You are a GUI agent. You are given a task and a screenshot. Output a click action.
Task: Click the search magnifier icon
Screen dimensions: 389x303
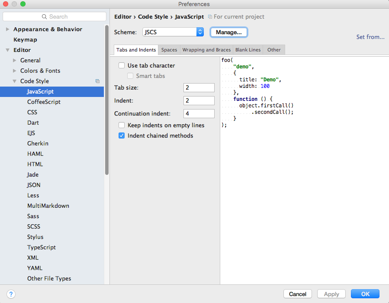[x=45, y=16]
